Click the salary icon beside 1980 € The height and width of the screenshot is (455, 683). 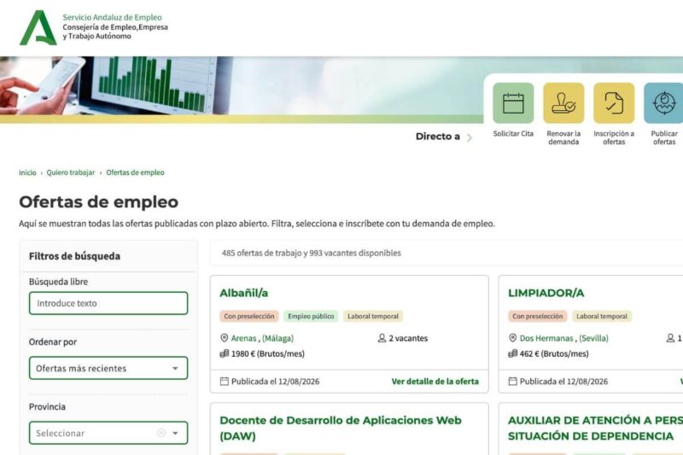click(225, 353)
